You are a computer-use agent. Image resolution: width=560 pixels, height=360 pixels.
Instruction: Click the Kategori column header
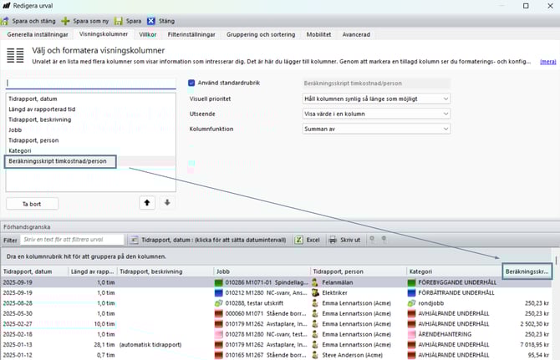tap(451, 271)
